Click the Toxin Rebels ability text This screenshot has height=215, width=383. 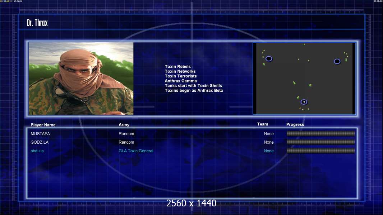pyautogui.click(x=177, y=67)
